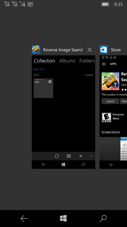Expand the more options ellipsis menu
127x227 pixels.
click(x=91, y=156)
